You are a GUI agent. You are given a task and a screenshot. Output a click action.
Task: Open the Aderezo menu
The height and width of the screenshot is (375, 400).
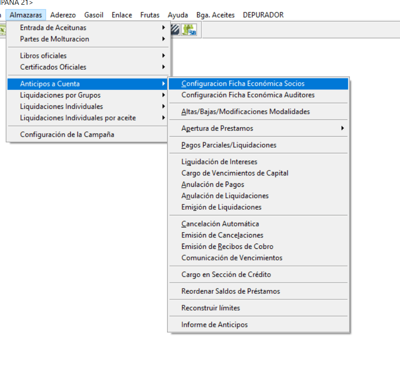point(63,15)
